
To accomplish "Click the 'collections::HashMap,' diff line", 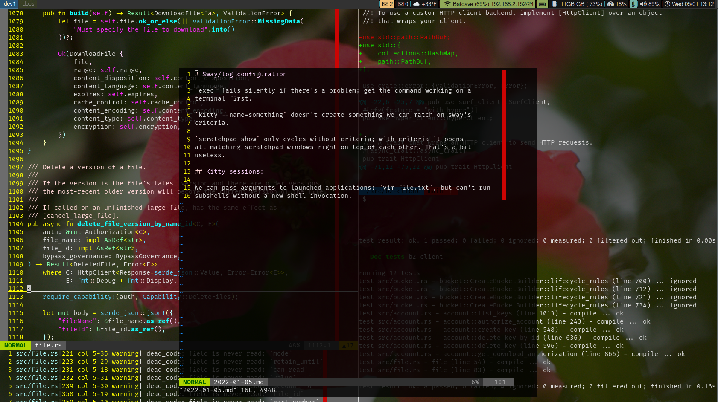I will pyautogui.click(x=418, y=53).
